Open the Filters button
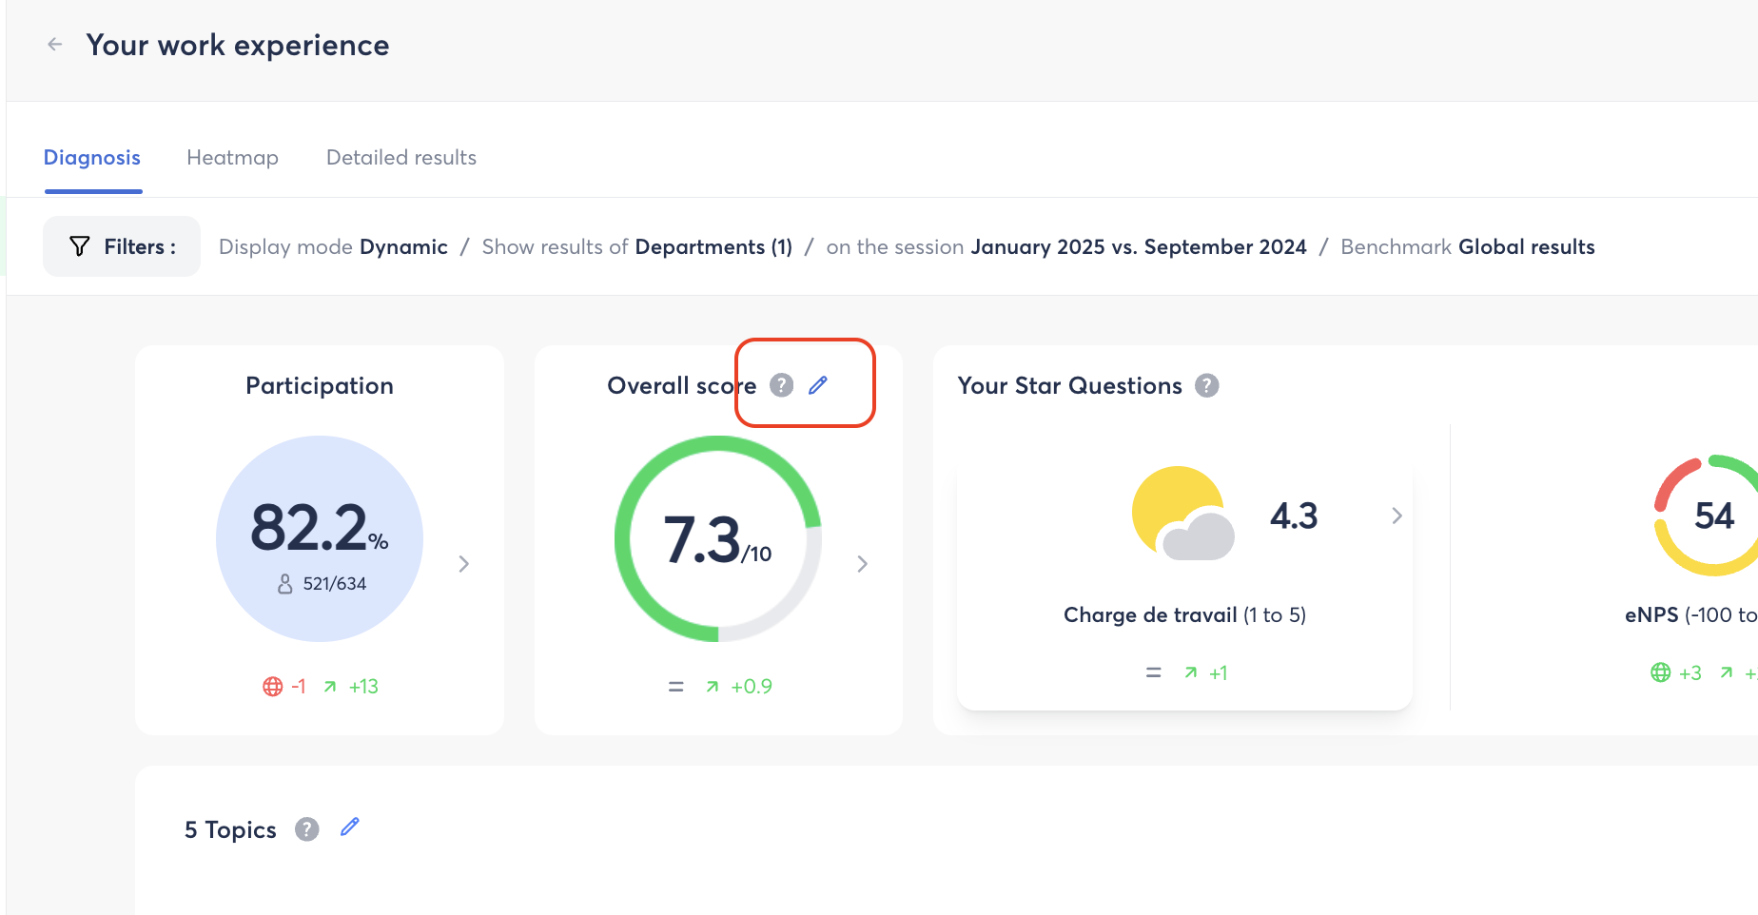The image size is (1758, 915). (x=122, y=246)
